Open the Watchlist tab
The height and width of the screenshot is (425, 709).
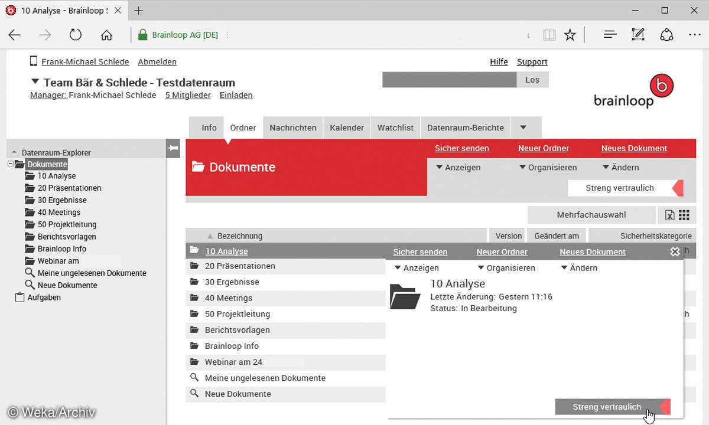pos(396,127)
